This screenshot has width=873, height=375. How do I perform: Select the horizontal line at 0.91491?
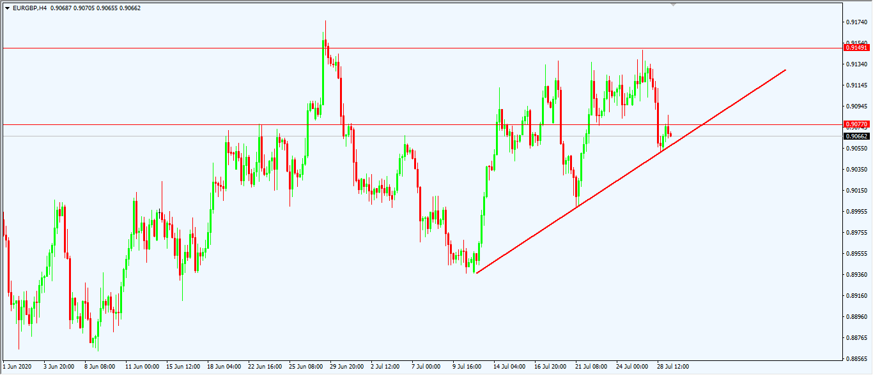422,48
